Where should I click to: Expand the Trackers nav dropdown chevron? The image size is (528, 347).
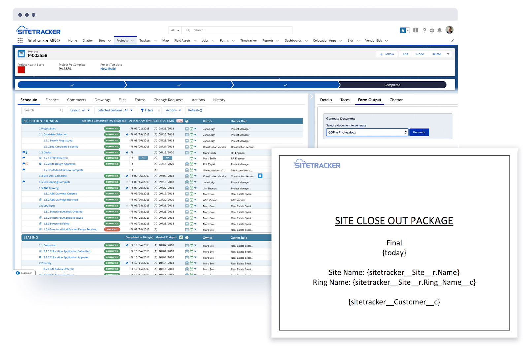pyautogui.click(x=155, y=41)
